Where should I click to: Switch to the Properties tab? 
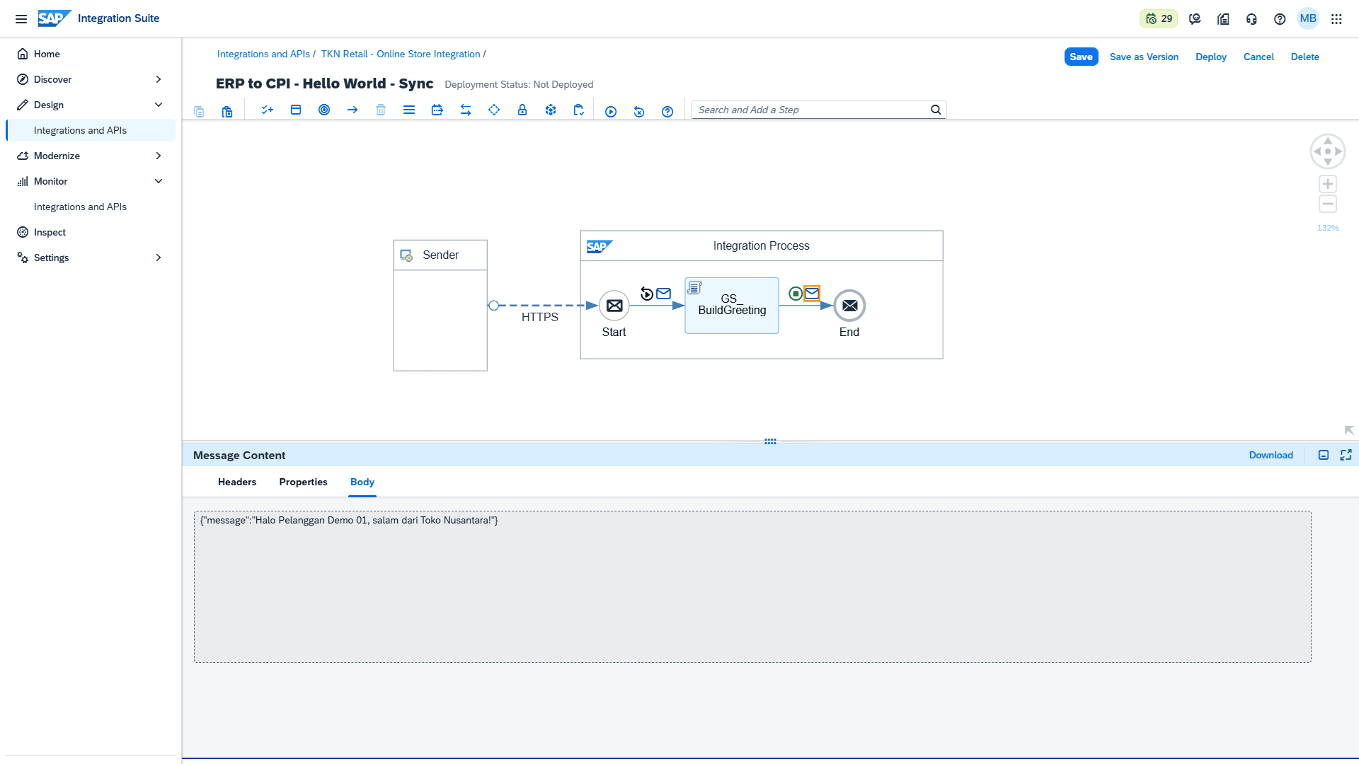pos(303,482)
